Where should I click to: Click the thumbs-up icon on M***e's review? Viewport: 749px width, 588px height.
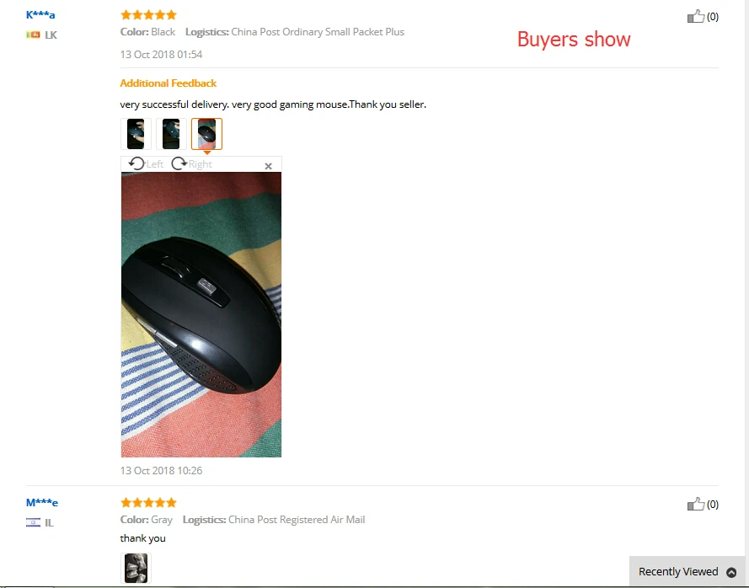pyautogui.click(x=696, y=504)
